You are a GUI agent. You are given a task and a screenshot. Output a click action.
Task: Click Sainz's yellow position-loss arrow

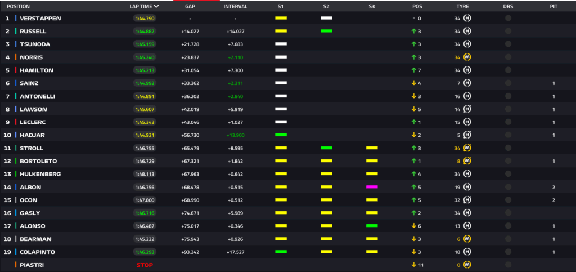[x=414, y=83]
